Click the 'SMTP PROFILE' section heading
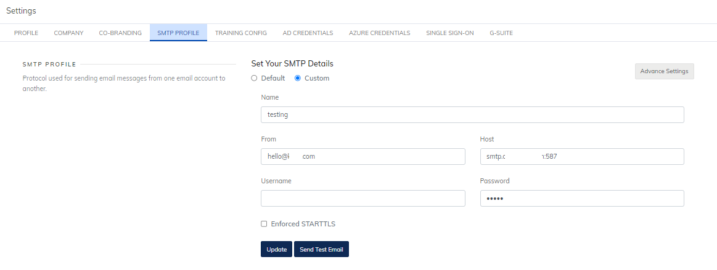The width and height of the screenshot is (717, 270). click(x=49, y=65)
